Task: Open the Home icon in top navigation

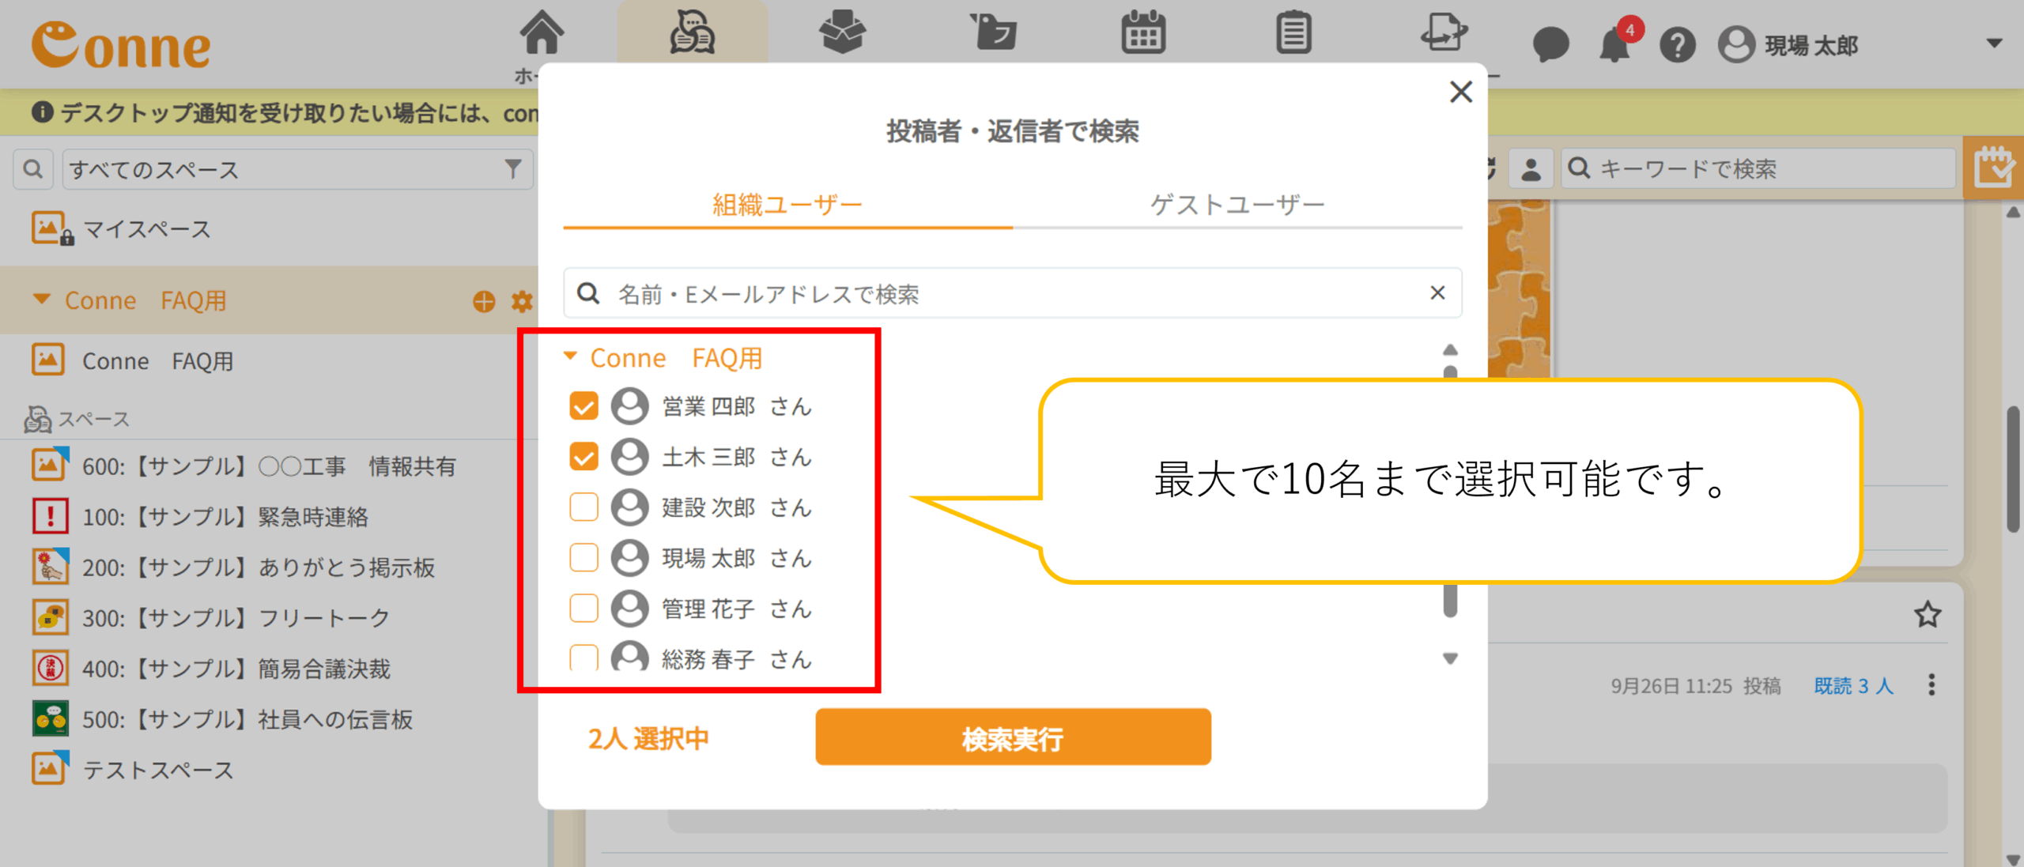Action: [542, 33]
